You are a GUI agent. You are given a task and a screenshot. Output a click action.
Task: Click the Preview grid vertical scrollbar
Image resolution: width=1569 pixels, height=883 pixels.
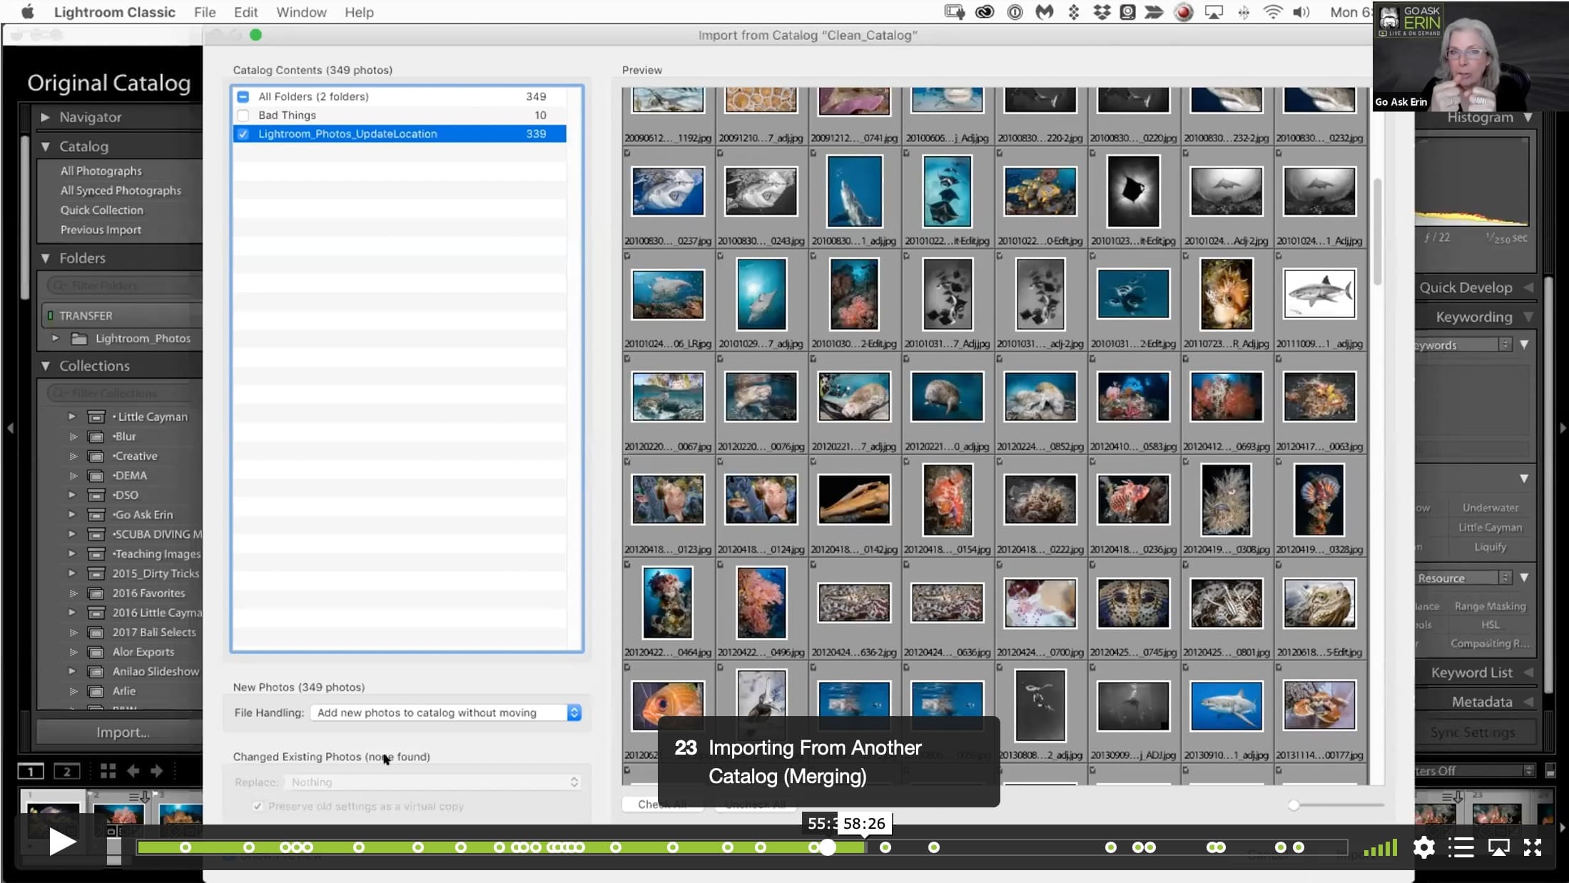[1377, 232]
